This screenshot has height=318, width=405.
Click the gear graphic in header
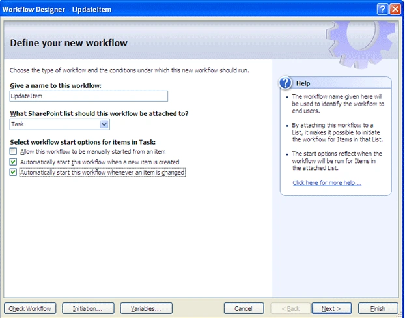pyautogui.click(x=361, y=44)
